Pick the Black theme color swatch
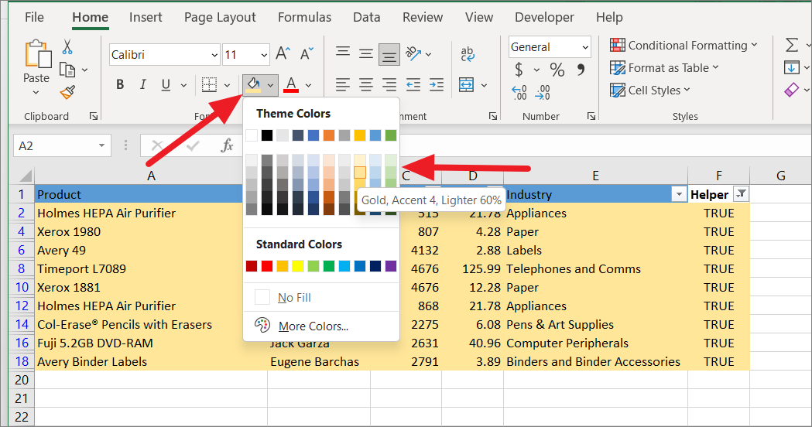Viewport: 812px width, 427px height. (267, 135)
